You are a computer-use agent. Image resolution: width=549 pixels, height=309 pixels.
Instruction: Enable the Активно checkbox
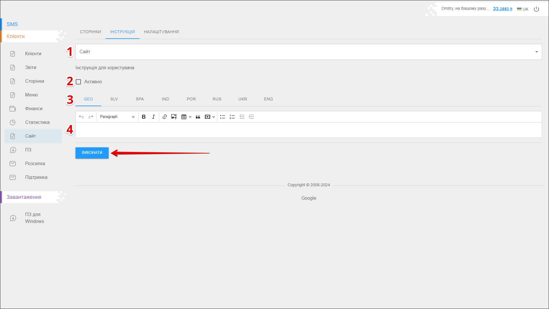coord(78,82)
